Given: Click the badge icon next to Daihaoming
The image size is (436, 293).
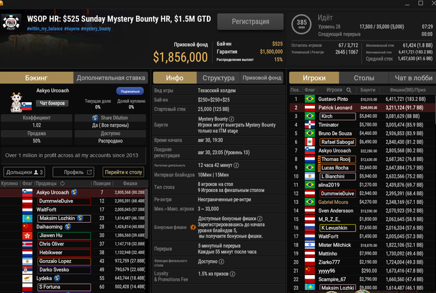Looking at the screenshot, I should pos(67,227).
